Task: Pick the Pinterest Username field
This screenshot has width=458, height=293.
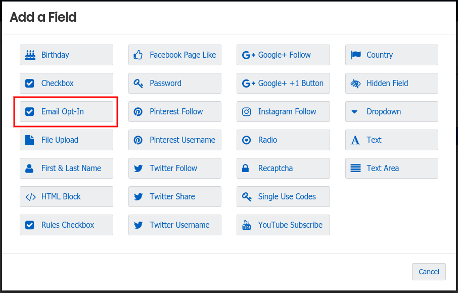Action: pyautogui.click(x=174, y=140)
